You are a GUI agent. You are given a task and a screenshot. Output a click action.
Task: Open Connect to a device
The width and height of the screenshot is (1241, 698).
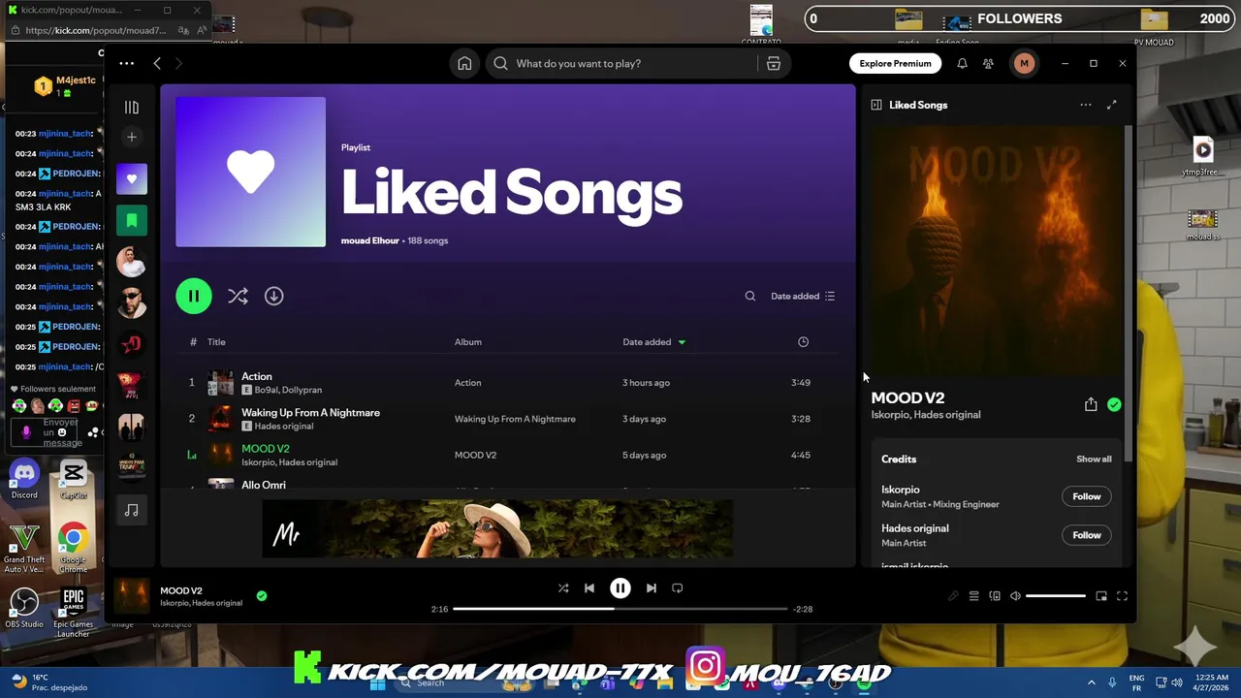click(x=995, y=596)
